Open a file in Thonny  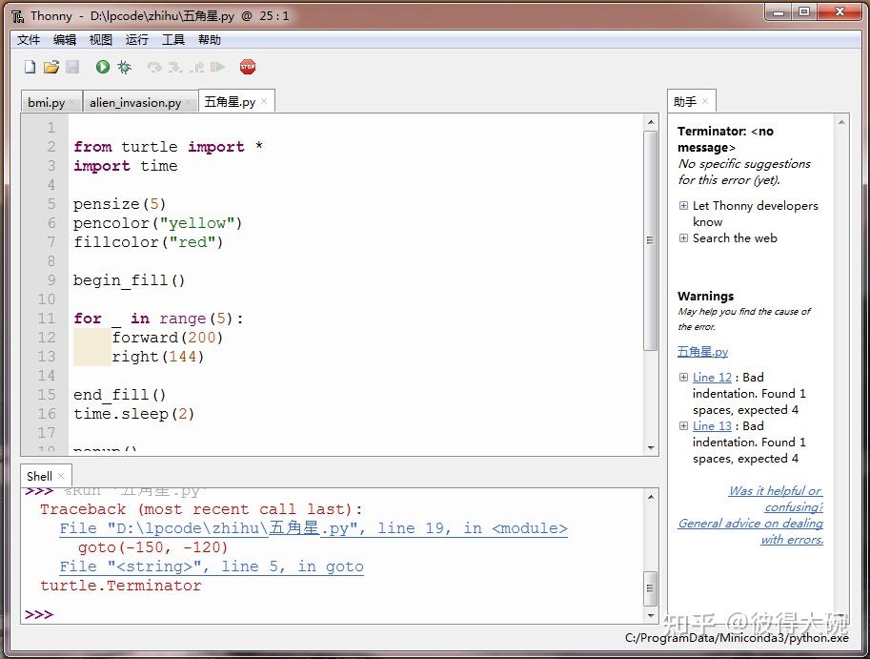52,66
